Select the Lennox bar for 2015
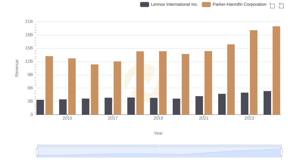The image size is (288, 166). pos(63,107)
